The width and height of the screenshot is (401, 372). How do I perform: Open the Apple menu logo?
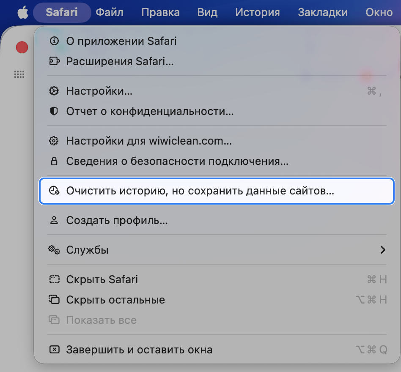point(23,12)
